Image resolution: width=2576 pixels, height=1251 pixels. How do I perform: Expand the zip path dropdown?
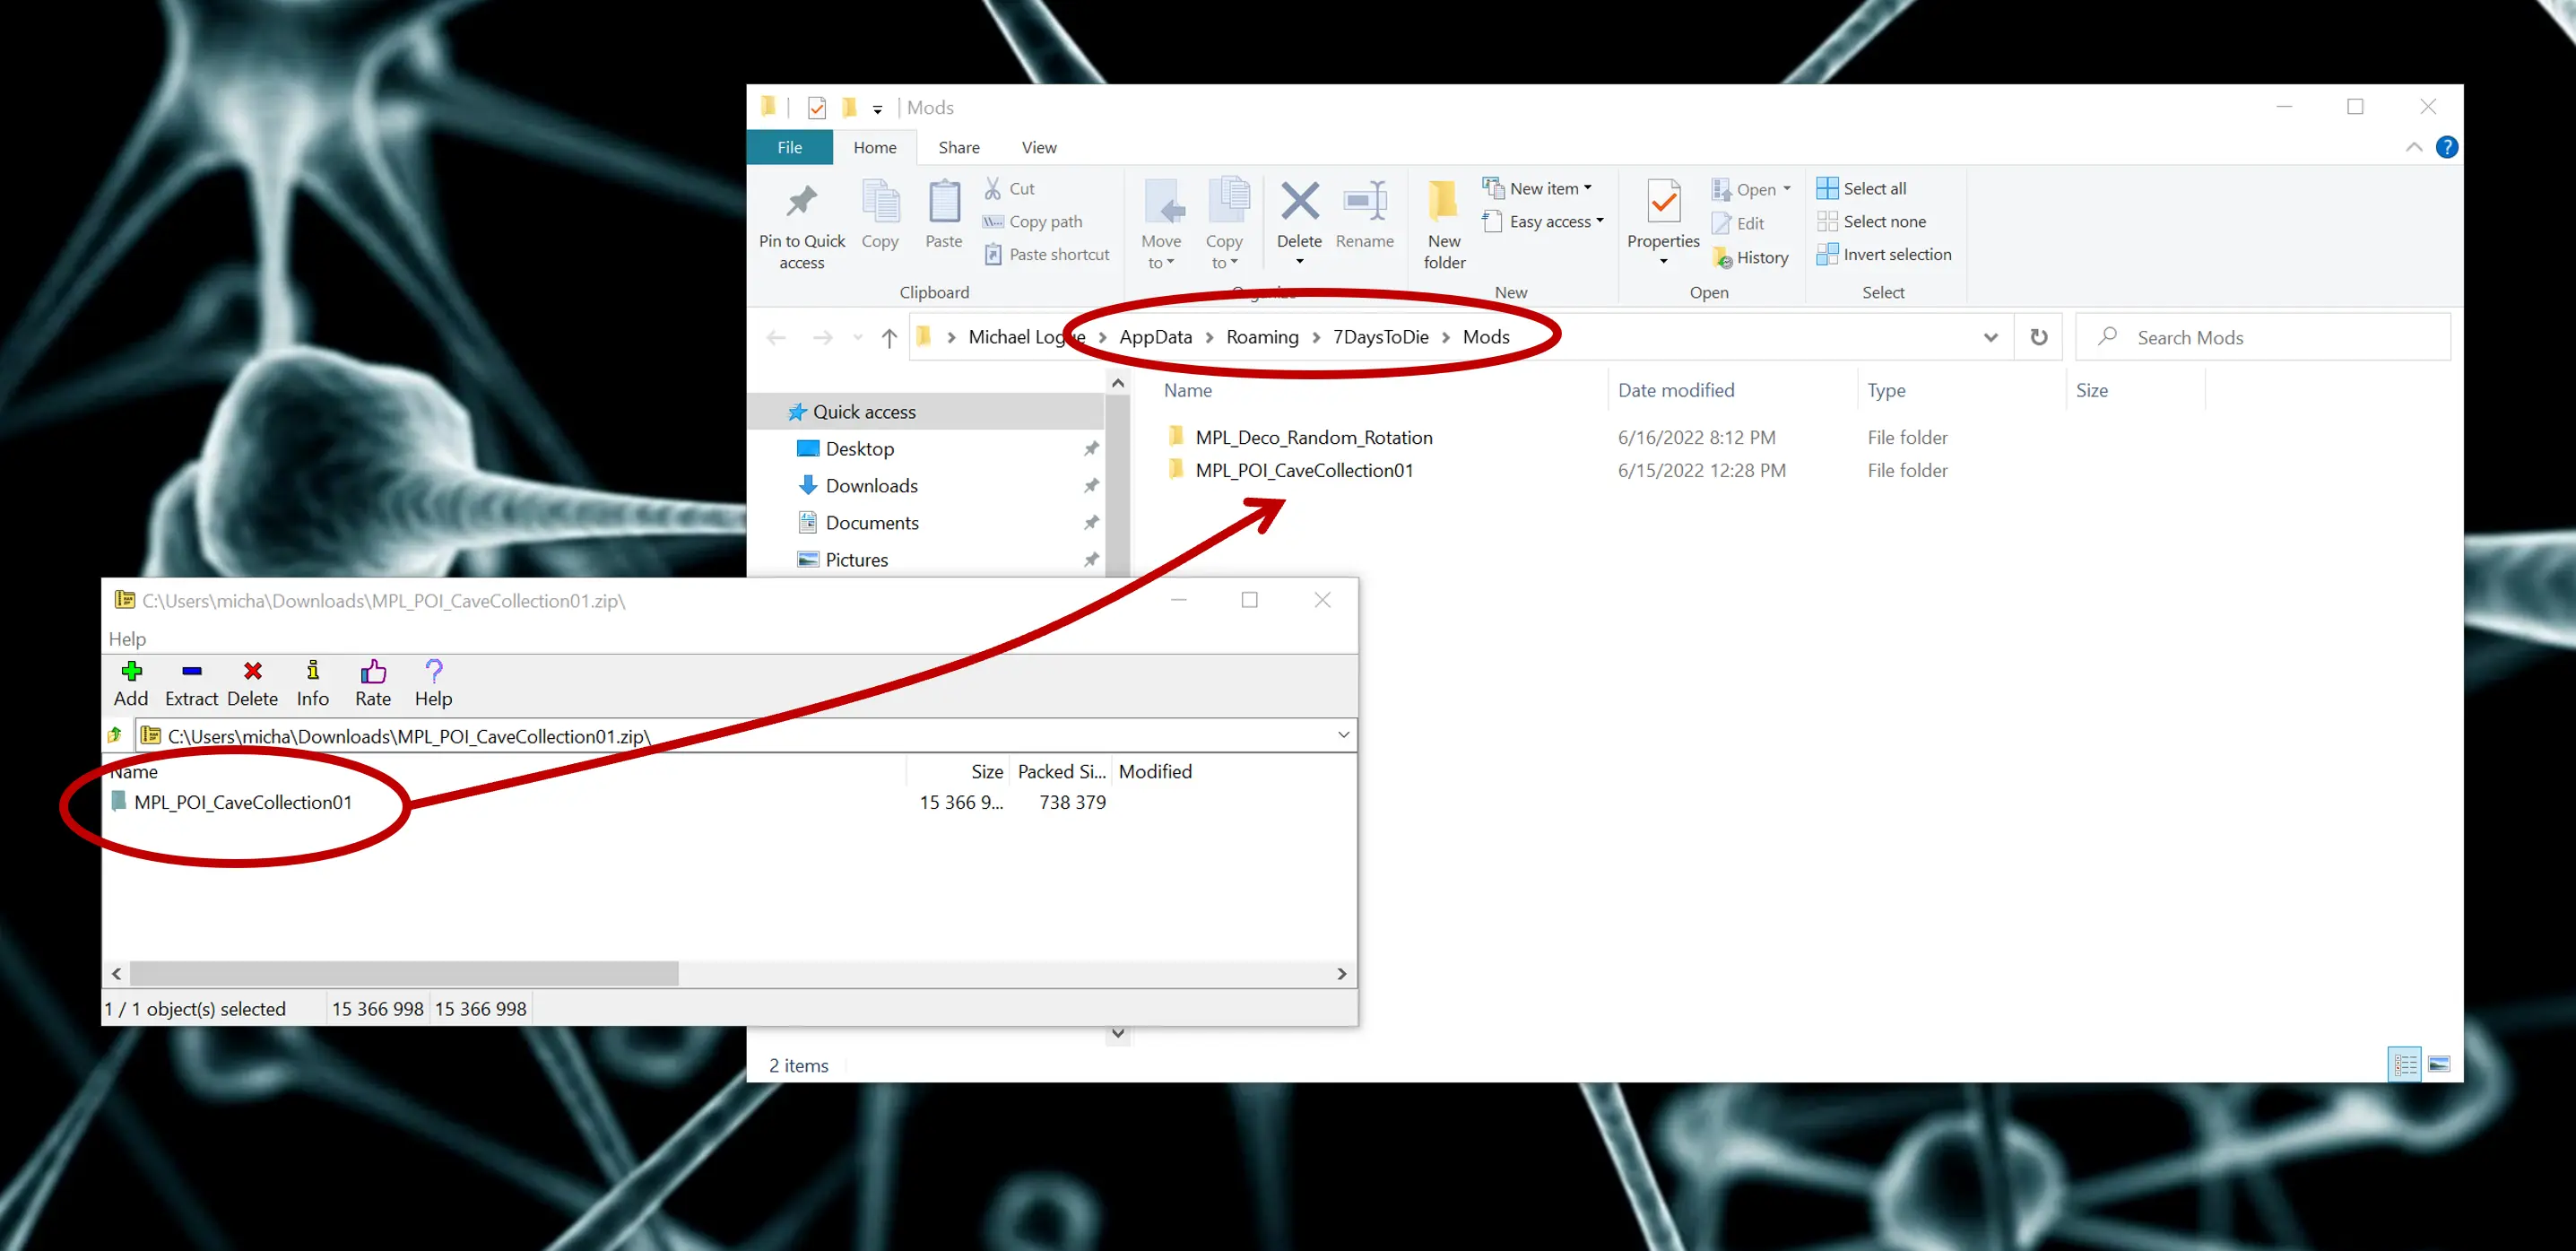pyautogui.click(x=1343, y=735)
